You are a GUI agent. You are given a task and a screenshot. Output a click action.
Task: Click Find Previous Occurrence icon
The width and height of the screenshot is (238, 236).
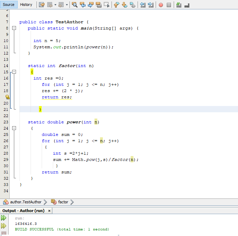[83, 5]
